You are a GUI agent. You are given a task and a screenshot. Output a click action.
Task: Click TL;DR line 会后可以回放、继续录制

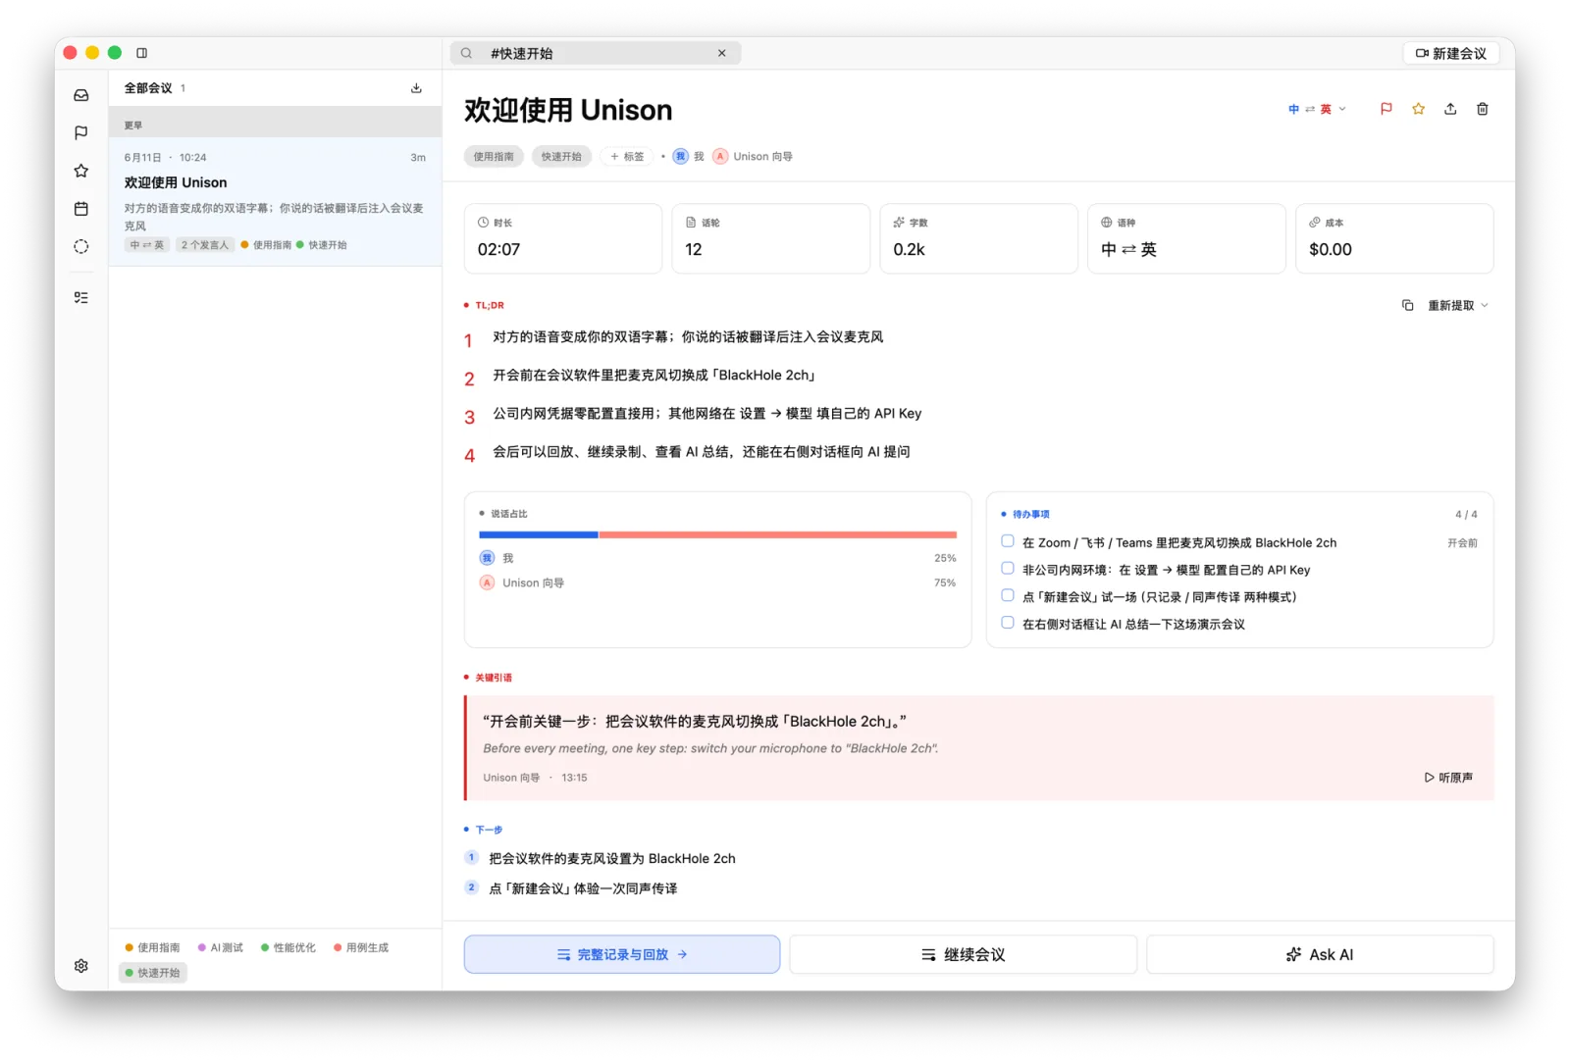pyautogui.click(x=702, y=451)
